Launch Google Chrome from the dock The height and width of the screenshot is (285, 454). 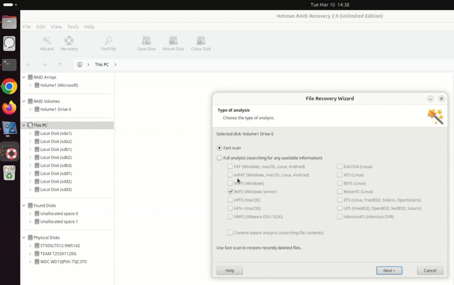coord(9,86)
